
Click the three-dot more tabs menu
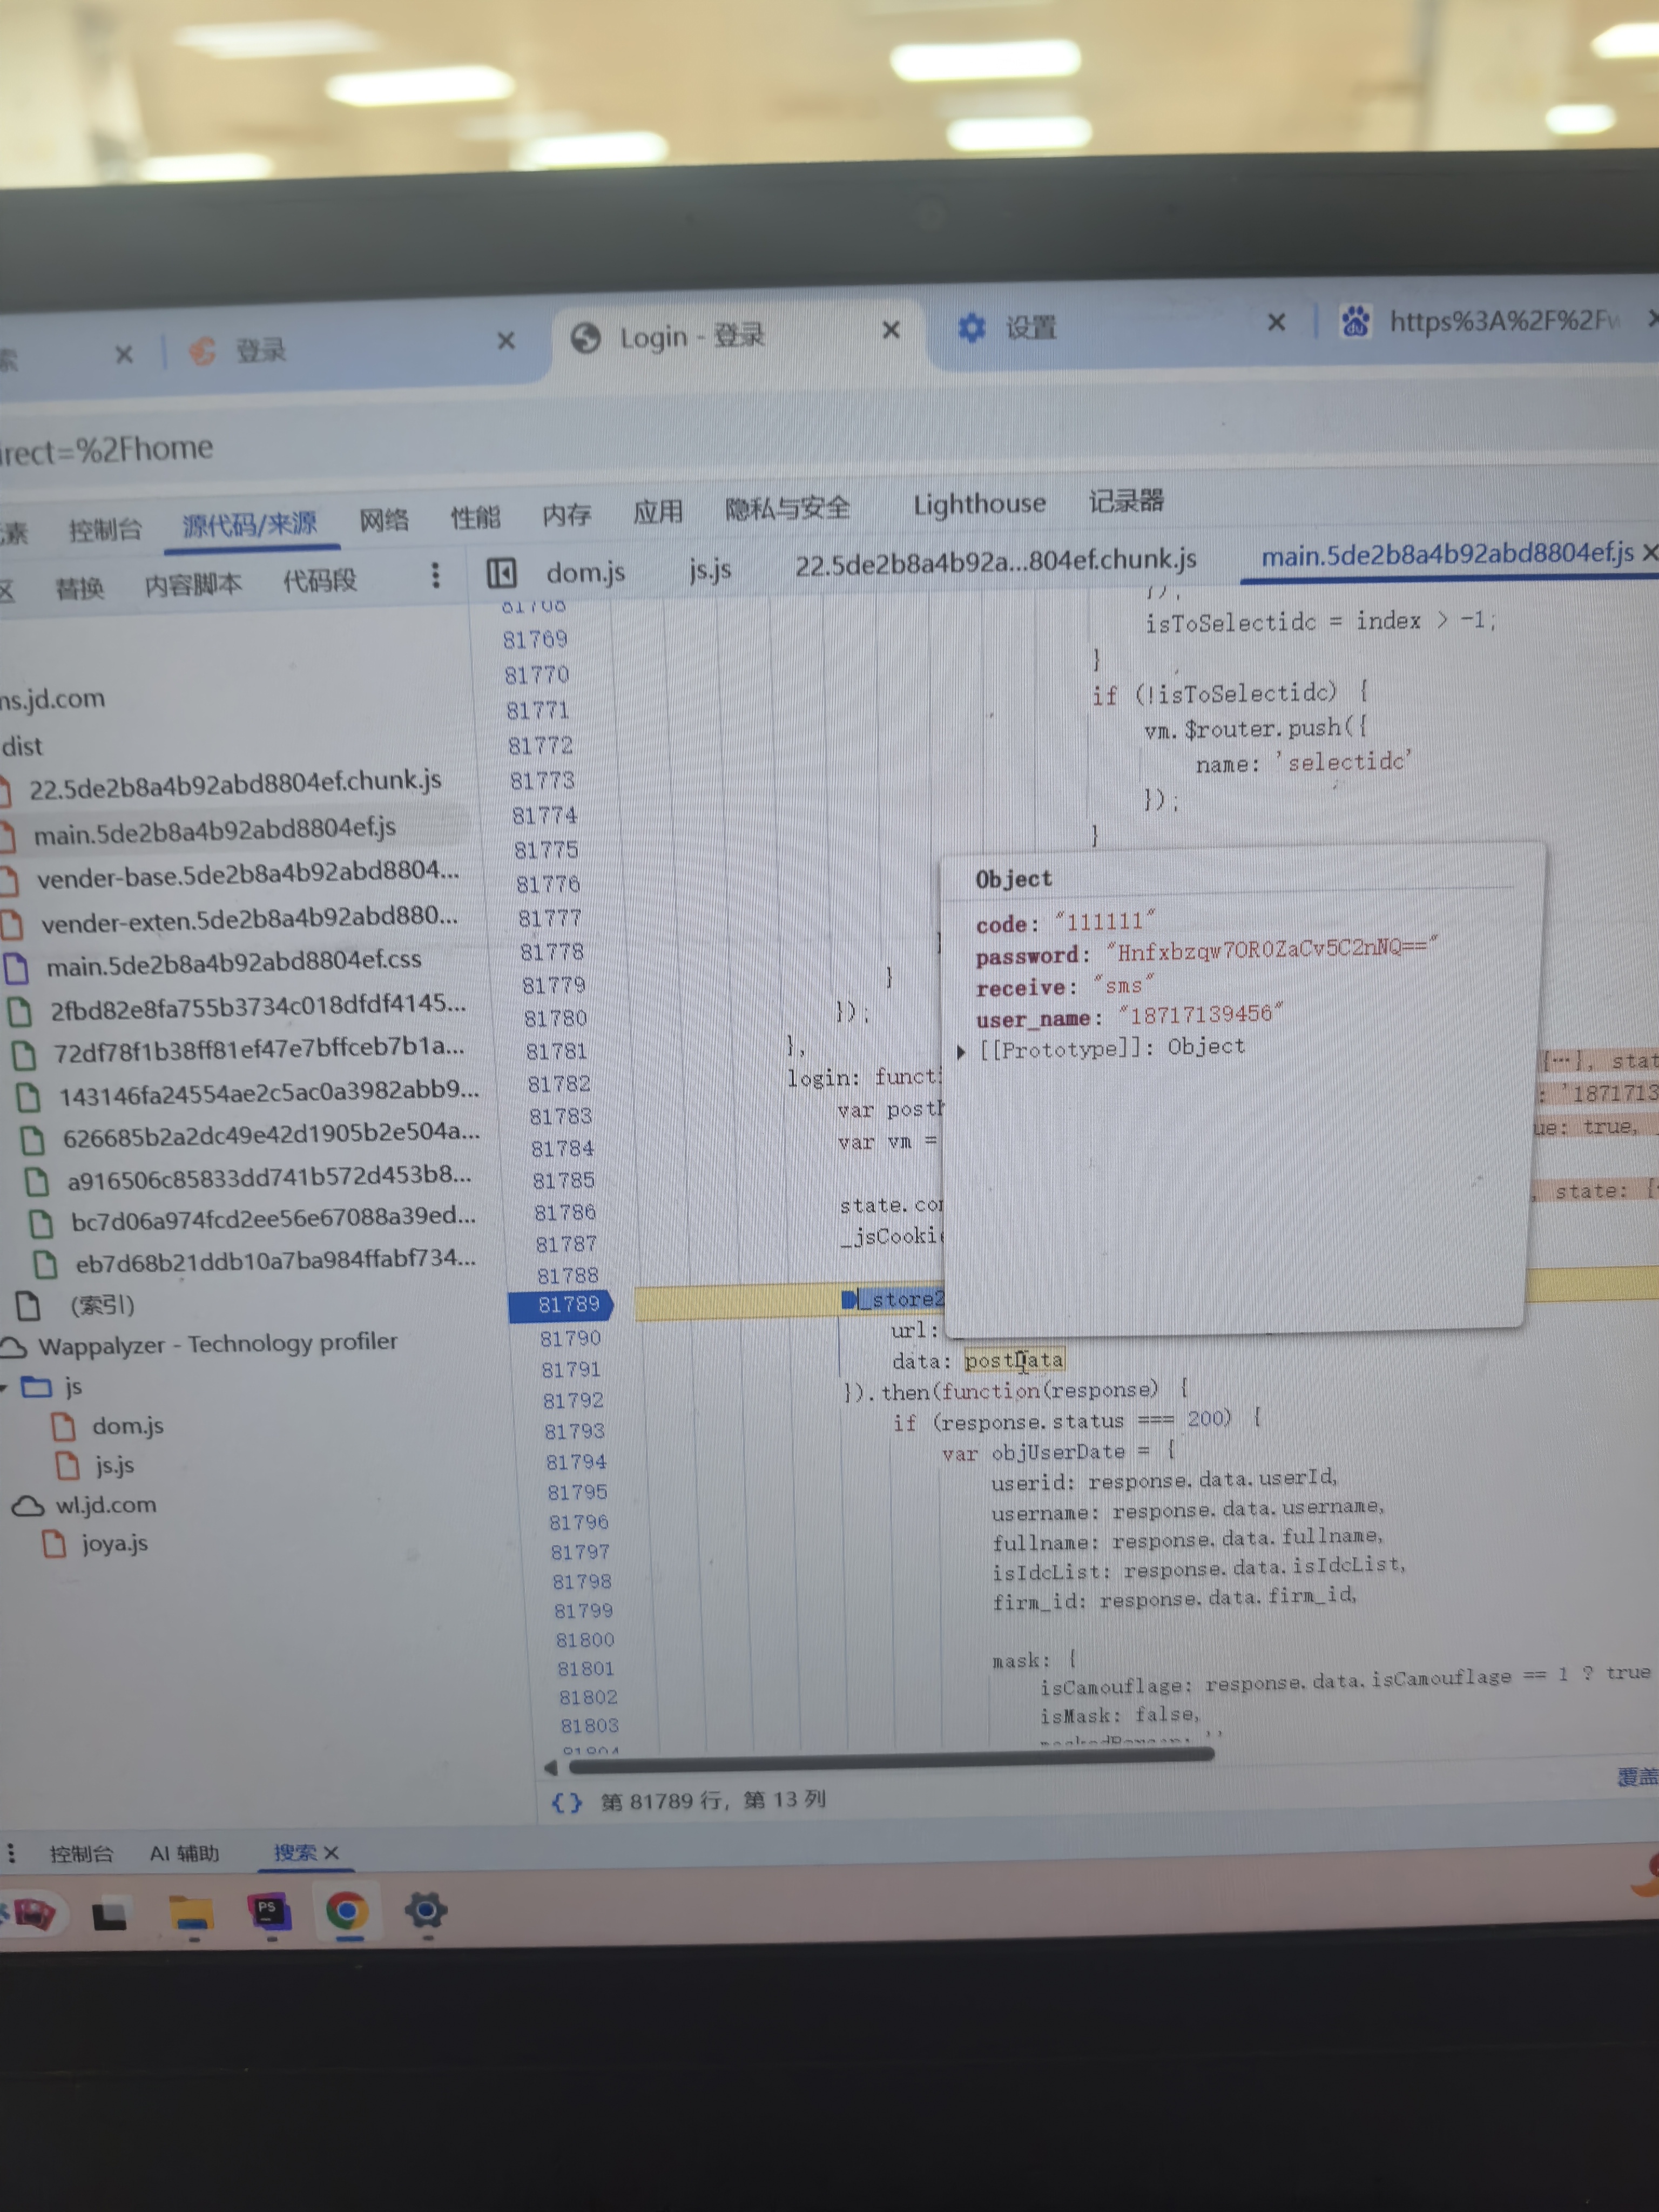(x=435, y=575)
